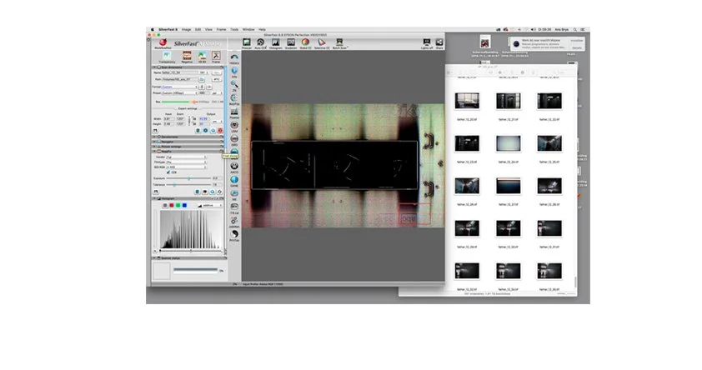The image size is (702, 370).
Task: Expand the Densitometer panel
Action: tap(155, 137)
